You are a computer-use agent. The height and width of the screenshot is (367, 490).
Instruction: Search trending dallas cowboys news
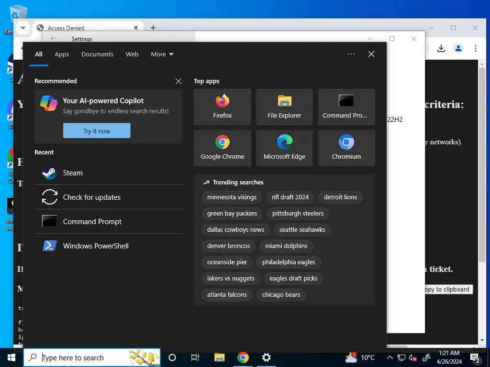pyautogui.click(x=235, y=230)
